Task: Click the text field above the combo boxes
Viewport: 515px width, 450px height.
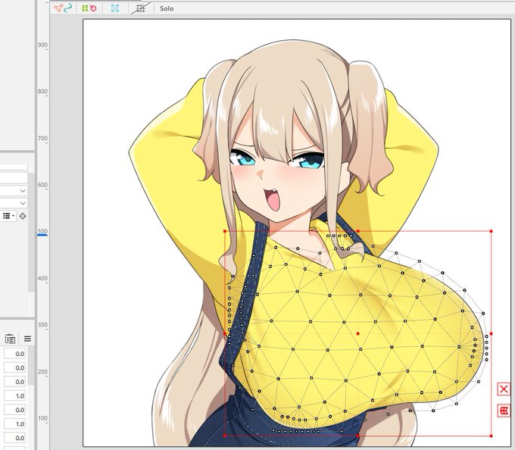Action: [x=14, y=178]
